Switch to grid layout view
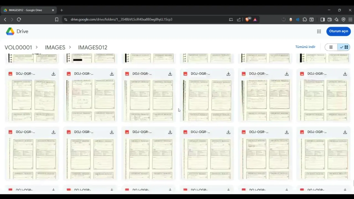Viewport: 354px width, 199px height. pyautogui.click(x=344, y=47)
